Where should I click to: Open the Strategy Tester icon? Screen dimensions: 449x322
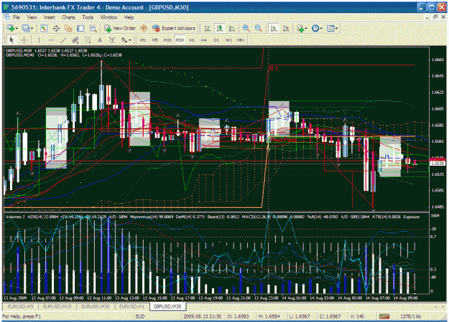point(93,28)
